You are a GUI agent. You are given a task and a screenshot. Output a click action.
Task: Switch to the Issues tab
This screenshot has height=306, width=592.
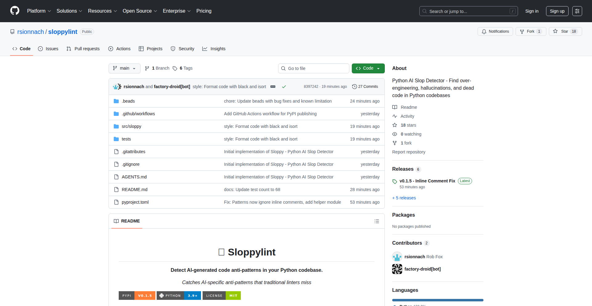[48, 49]
